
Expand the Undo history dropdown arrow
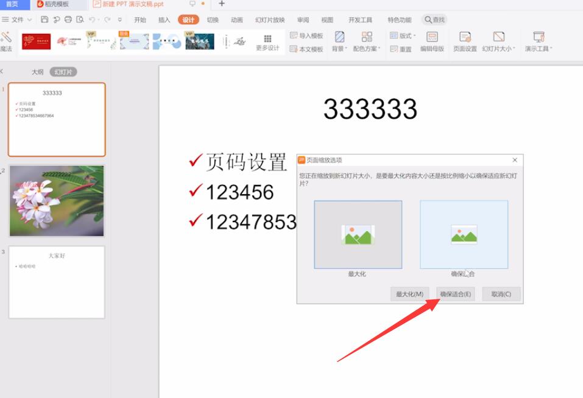(98, 19)
